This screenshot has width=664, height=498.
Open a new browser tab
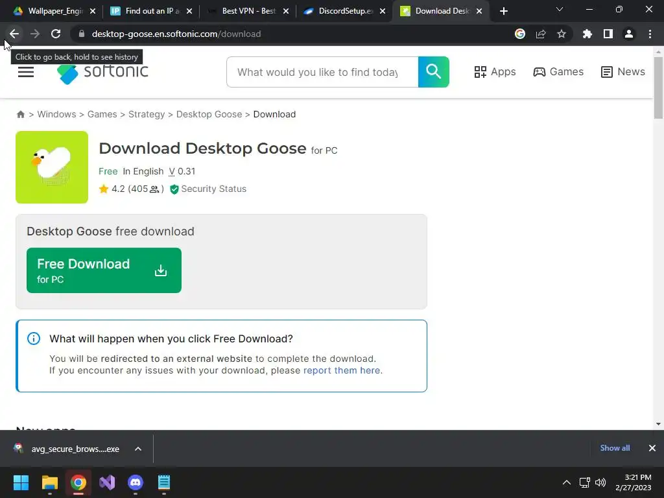click(503, 11)
